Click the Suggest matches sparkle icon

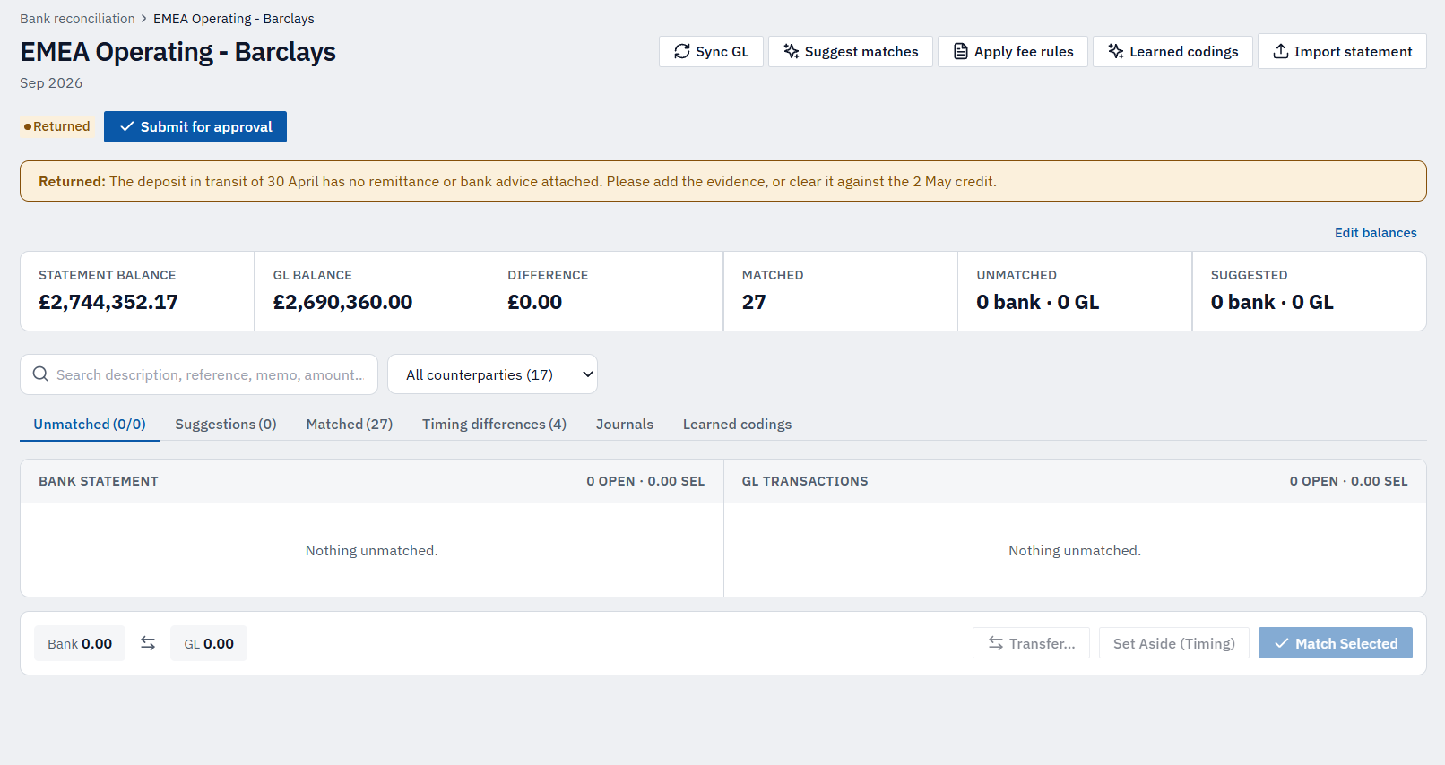[x=792, y=51]
